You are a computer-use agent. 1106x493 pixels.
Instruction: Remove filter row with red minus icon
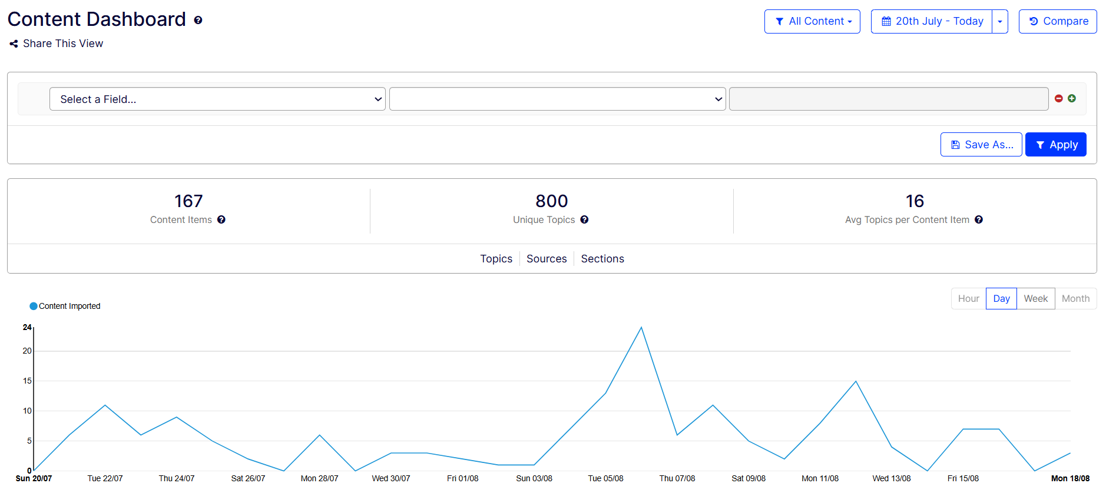click(x=1058, y=99)
